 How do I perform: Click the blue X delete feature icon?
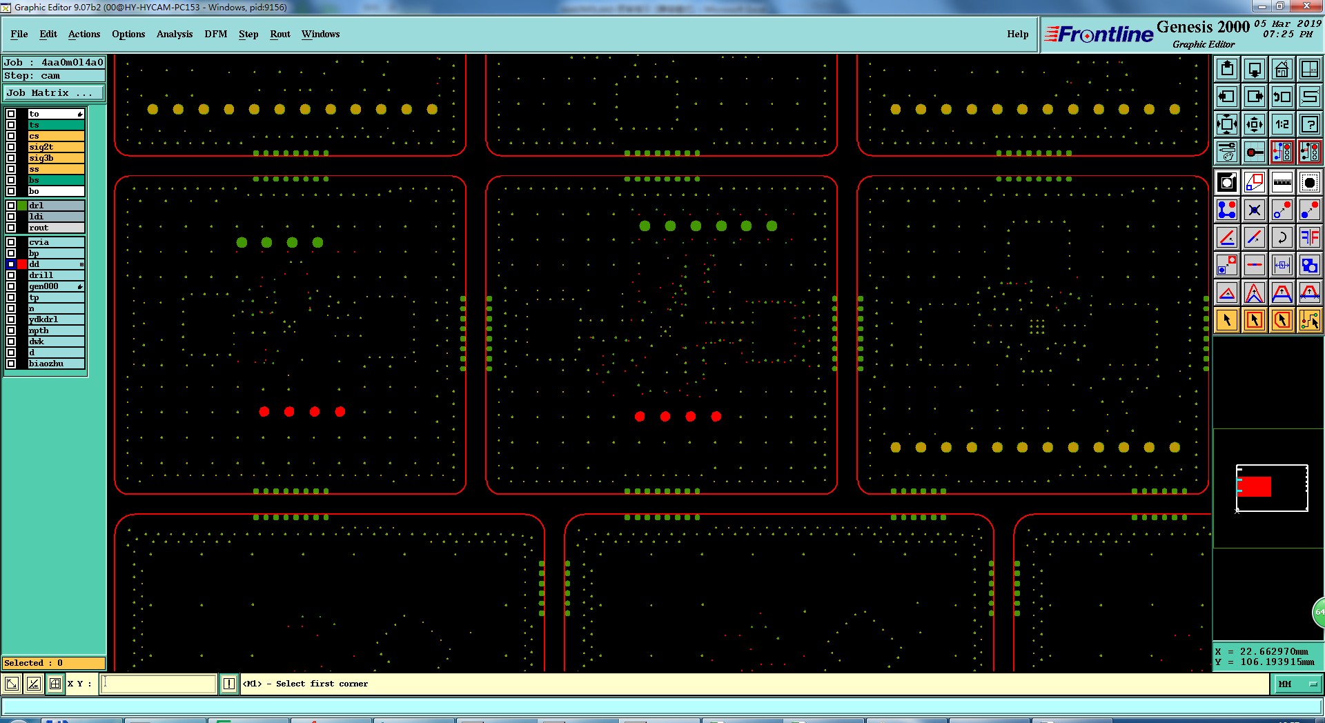point(1255,210)
